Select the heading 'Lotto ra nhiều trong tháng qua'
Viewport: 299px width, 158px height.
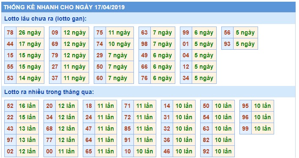[49, 92]
